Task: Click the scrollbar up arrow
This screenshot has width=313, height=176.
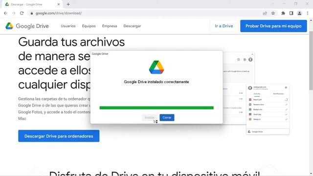Action: pyautogui.click(x=311, y=21)
